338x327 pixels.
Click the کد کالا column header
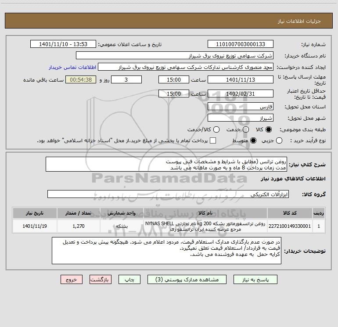tap(290, 213)
